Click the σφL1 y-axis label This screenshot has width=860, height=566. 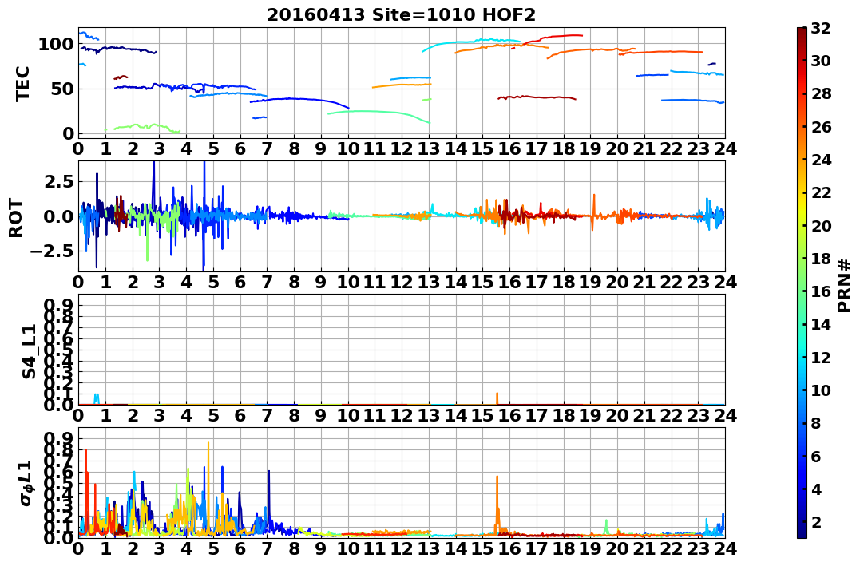pyautogui.click(x=26, y=483)
